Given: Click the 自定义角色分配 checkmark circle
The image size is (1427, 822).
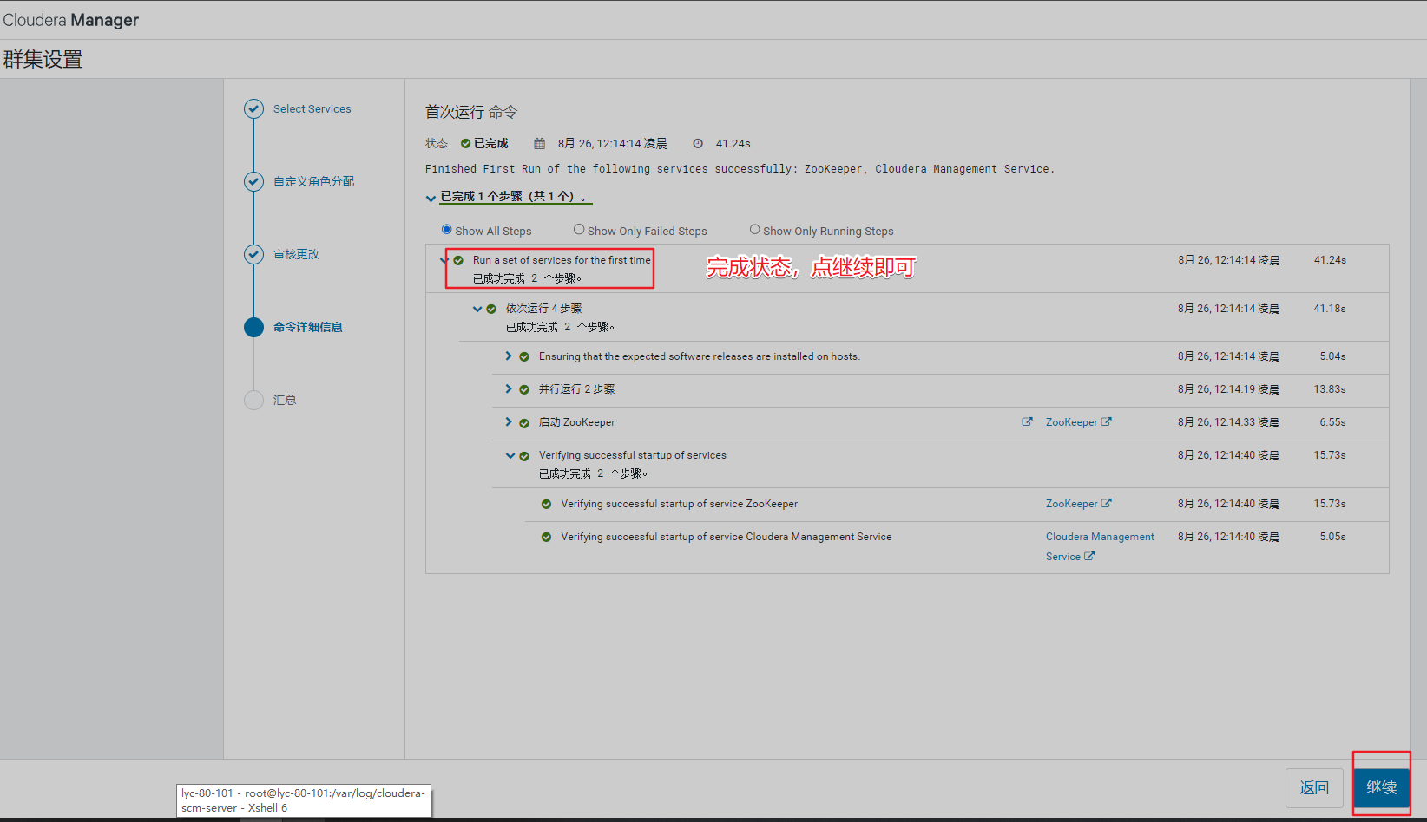Looking at the screenshot, I should point(253,181).
